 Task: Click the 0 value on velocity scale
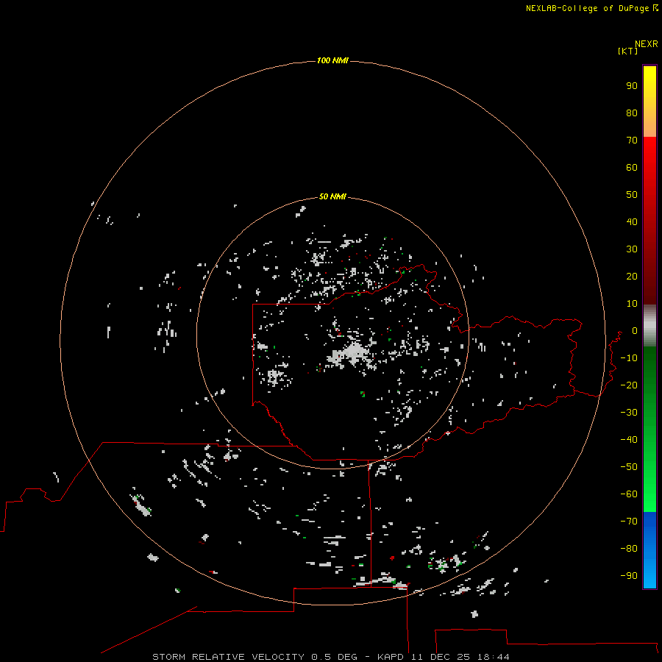(635, 330)
